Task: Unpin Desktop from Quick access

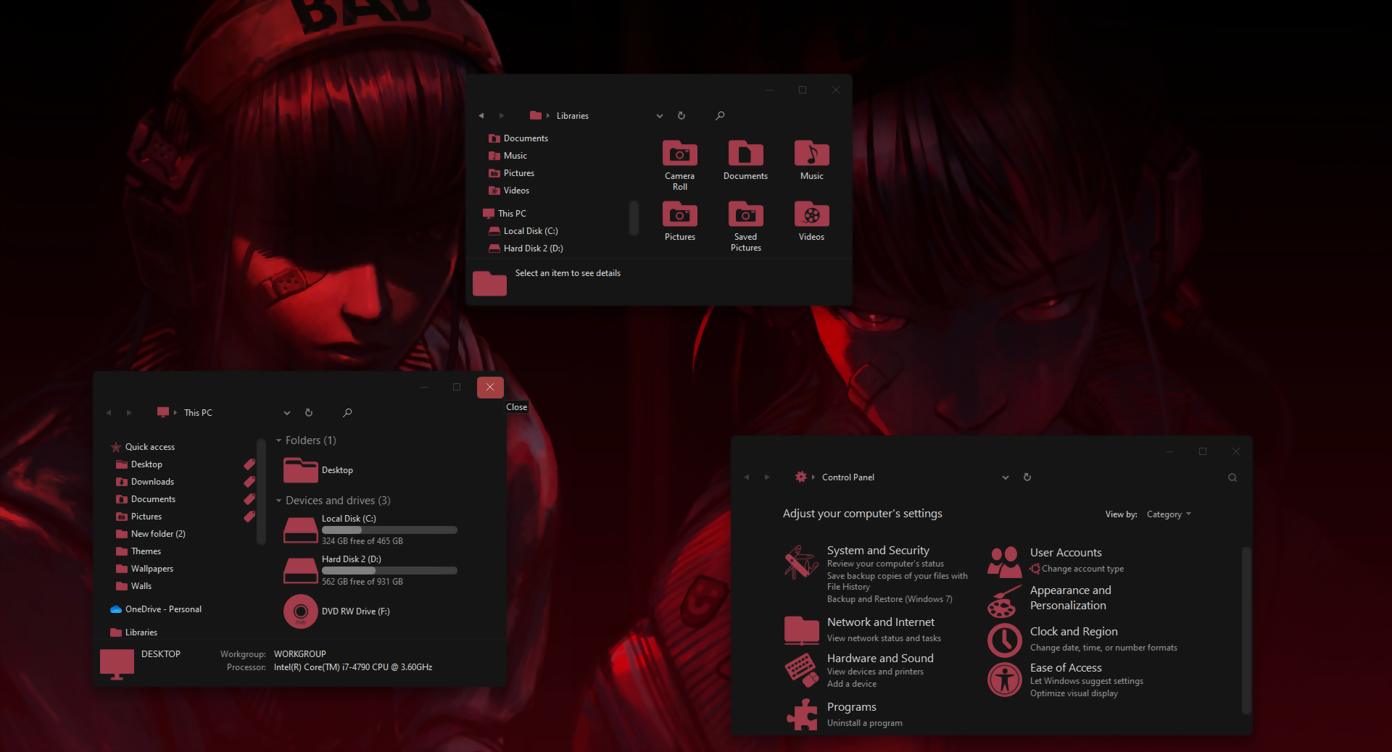Action: point(249,464)
